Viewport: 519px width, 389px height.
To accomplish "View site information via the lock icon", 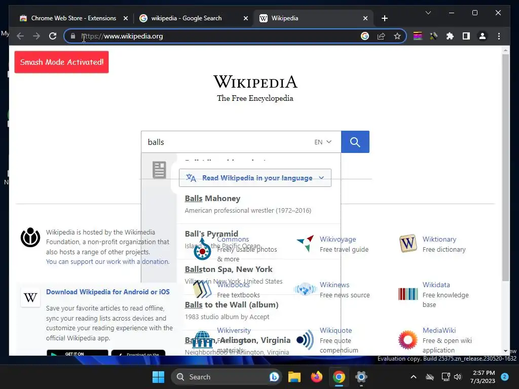I will tap(73, 36).
